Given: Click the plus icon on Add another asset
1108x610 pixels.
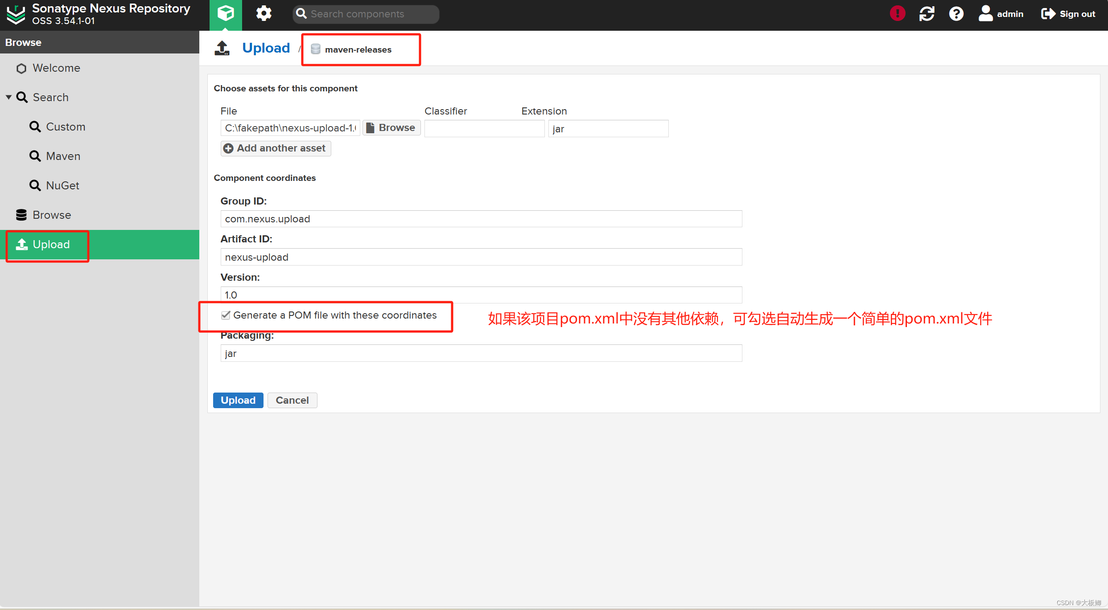Looking at the screenshot, I should click(228, 148).
